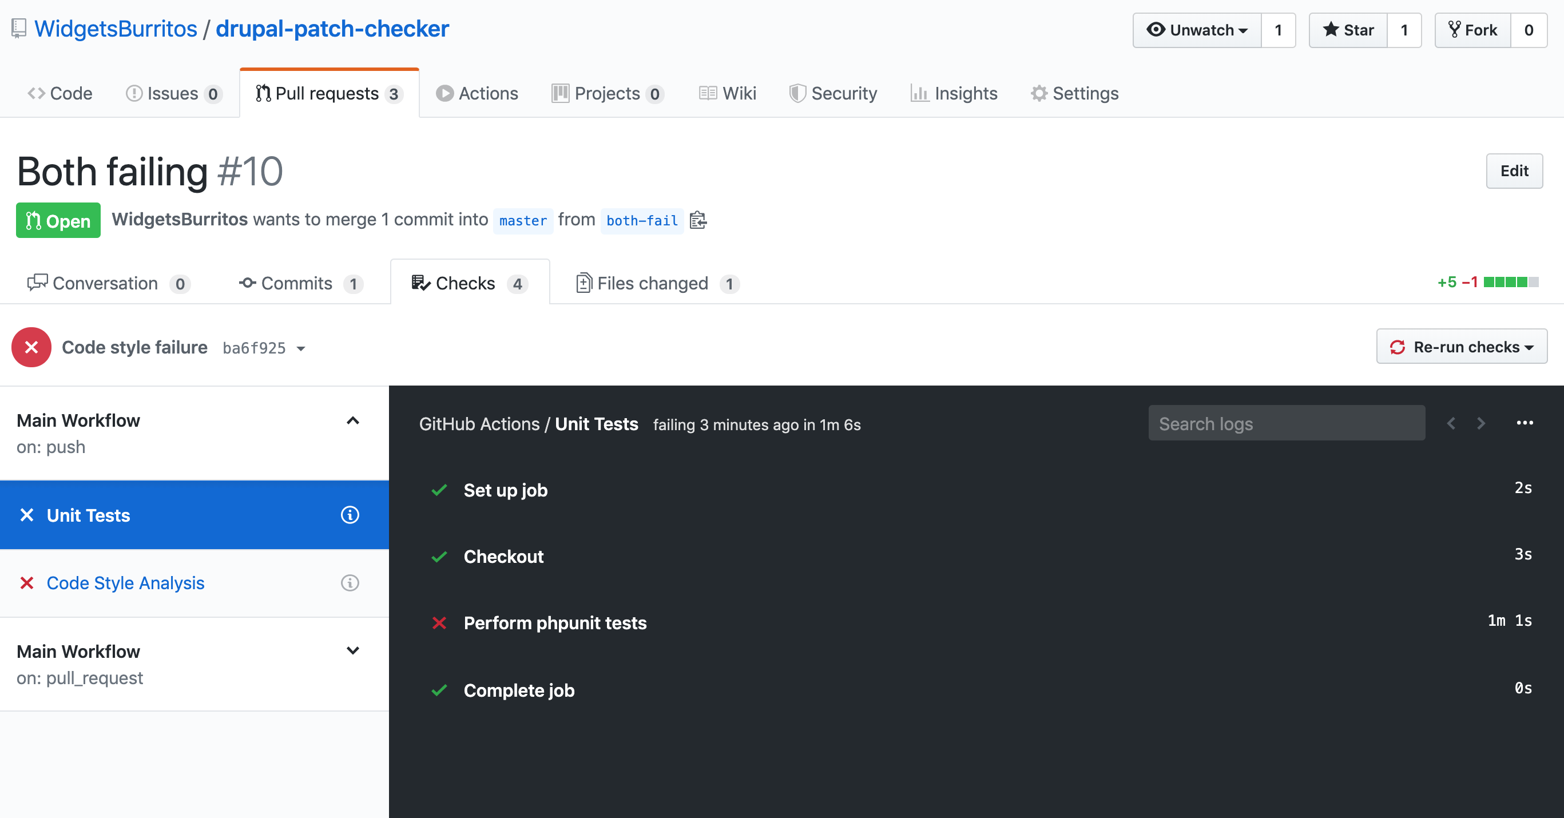Click the Fork button
This screenshot has width=1564, height=818.
1473,30
